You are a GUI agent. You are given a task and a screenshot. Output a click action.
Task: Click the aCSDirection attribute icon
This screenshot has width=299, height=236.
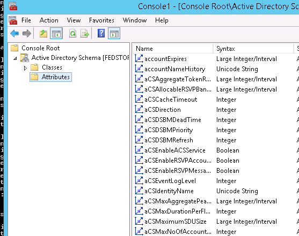click(139, 109)
